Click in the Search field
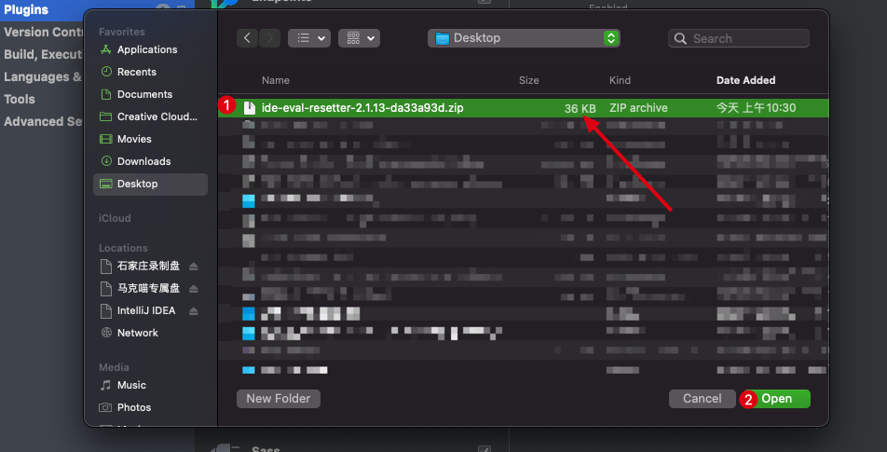The width and height of the screenshot is (887, 452). pos(739,38)
